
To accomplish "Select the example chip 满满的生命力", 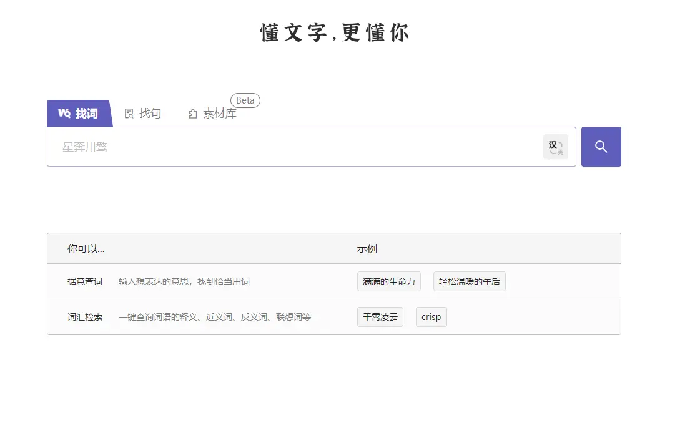I will tap(388, 281).
